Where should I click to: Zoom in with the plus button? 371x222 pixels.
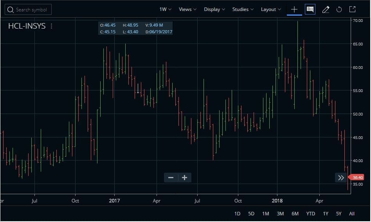tap(185, 177)
